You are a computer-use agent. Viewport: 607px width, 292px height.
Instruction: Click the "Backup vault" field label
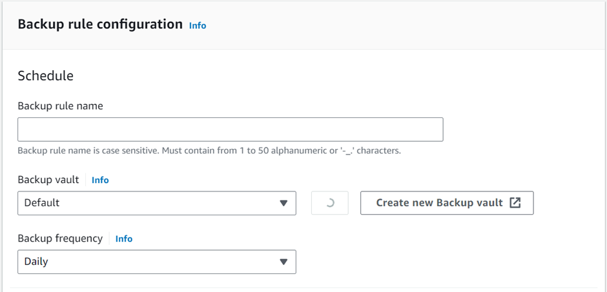48,180
